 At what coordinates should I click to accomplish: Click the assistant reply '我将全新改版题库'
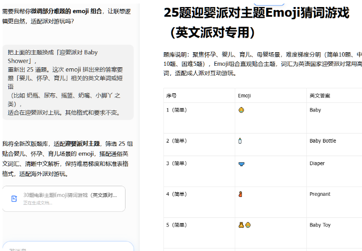pyautogui.click(x=68, y=159)
